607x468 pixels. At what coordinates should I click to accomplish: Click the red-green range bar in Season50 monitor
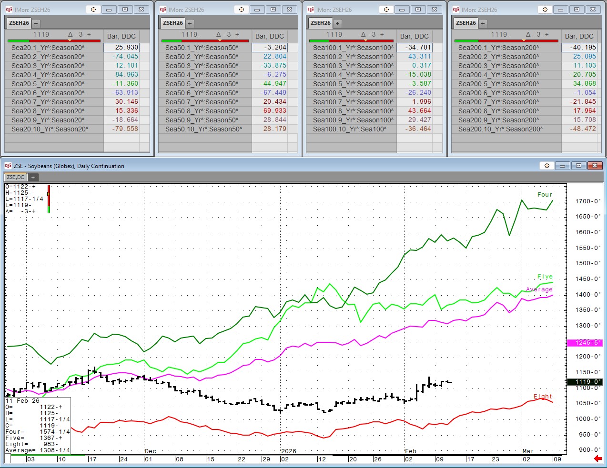[205, 41]
